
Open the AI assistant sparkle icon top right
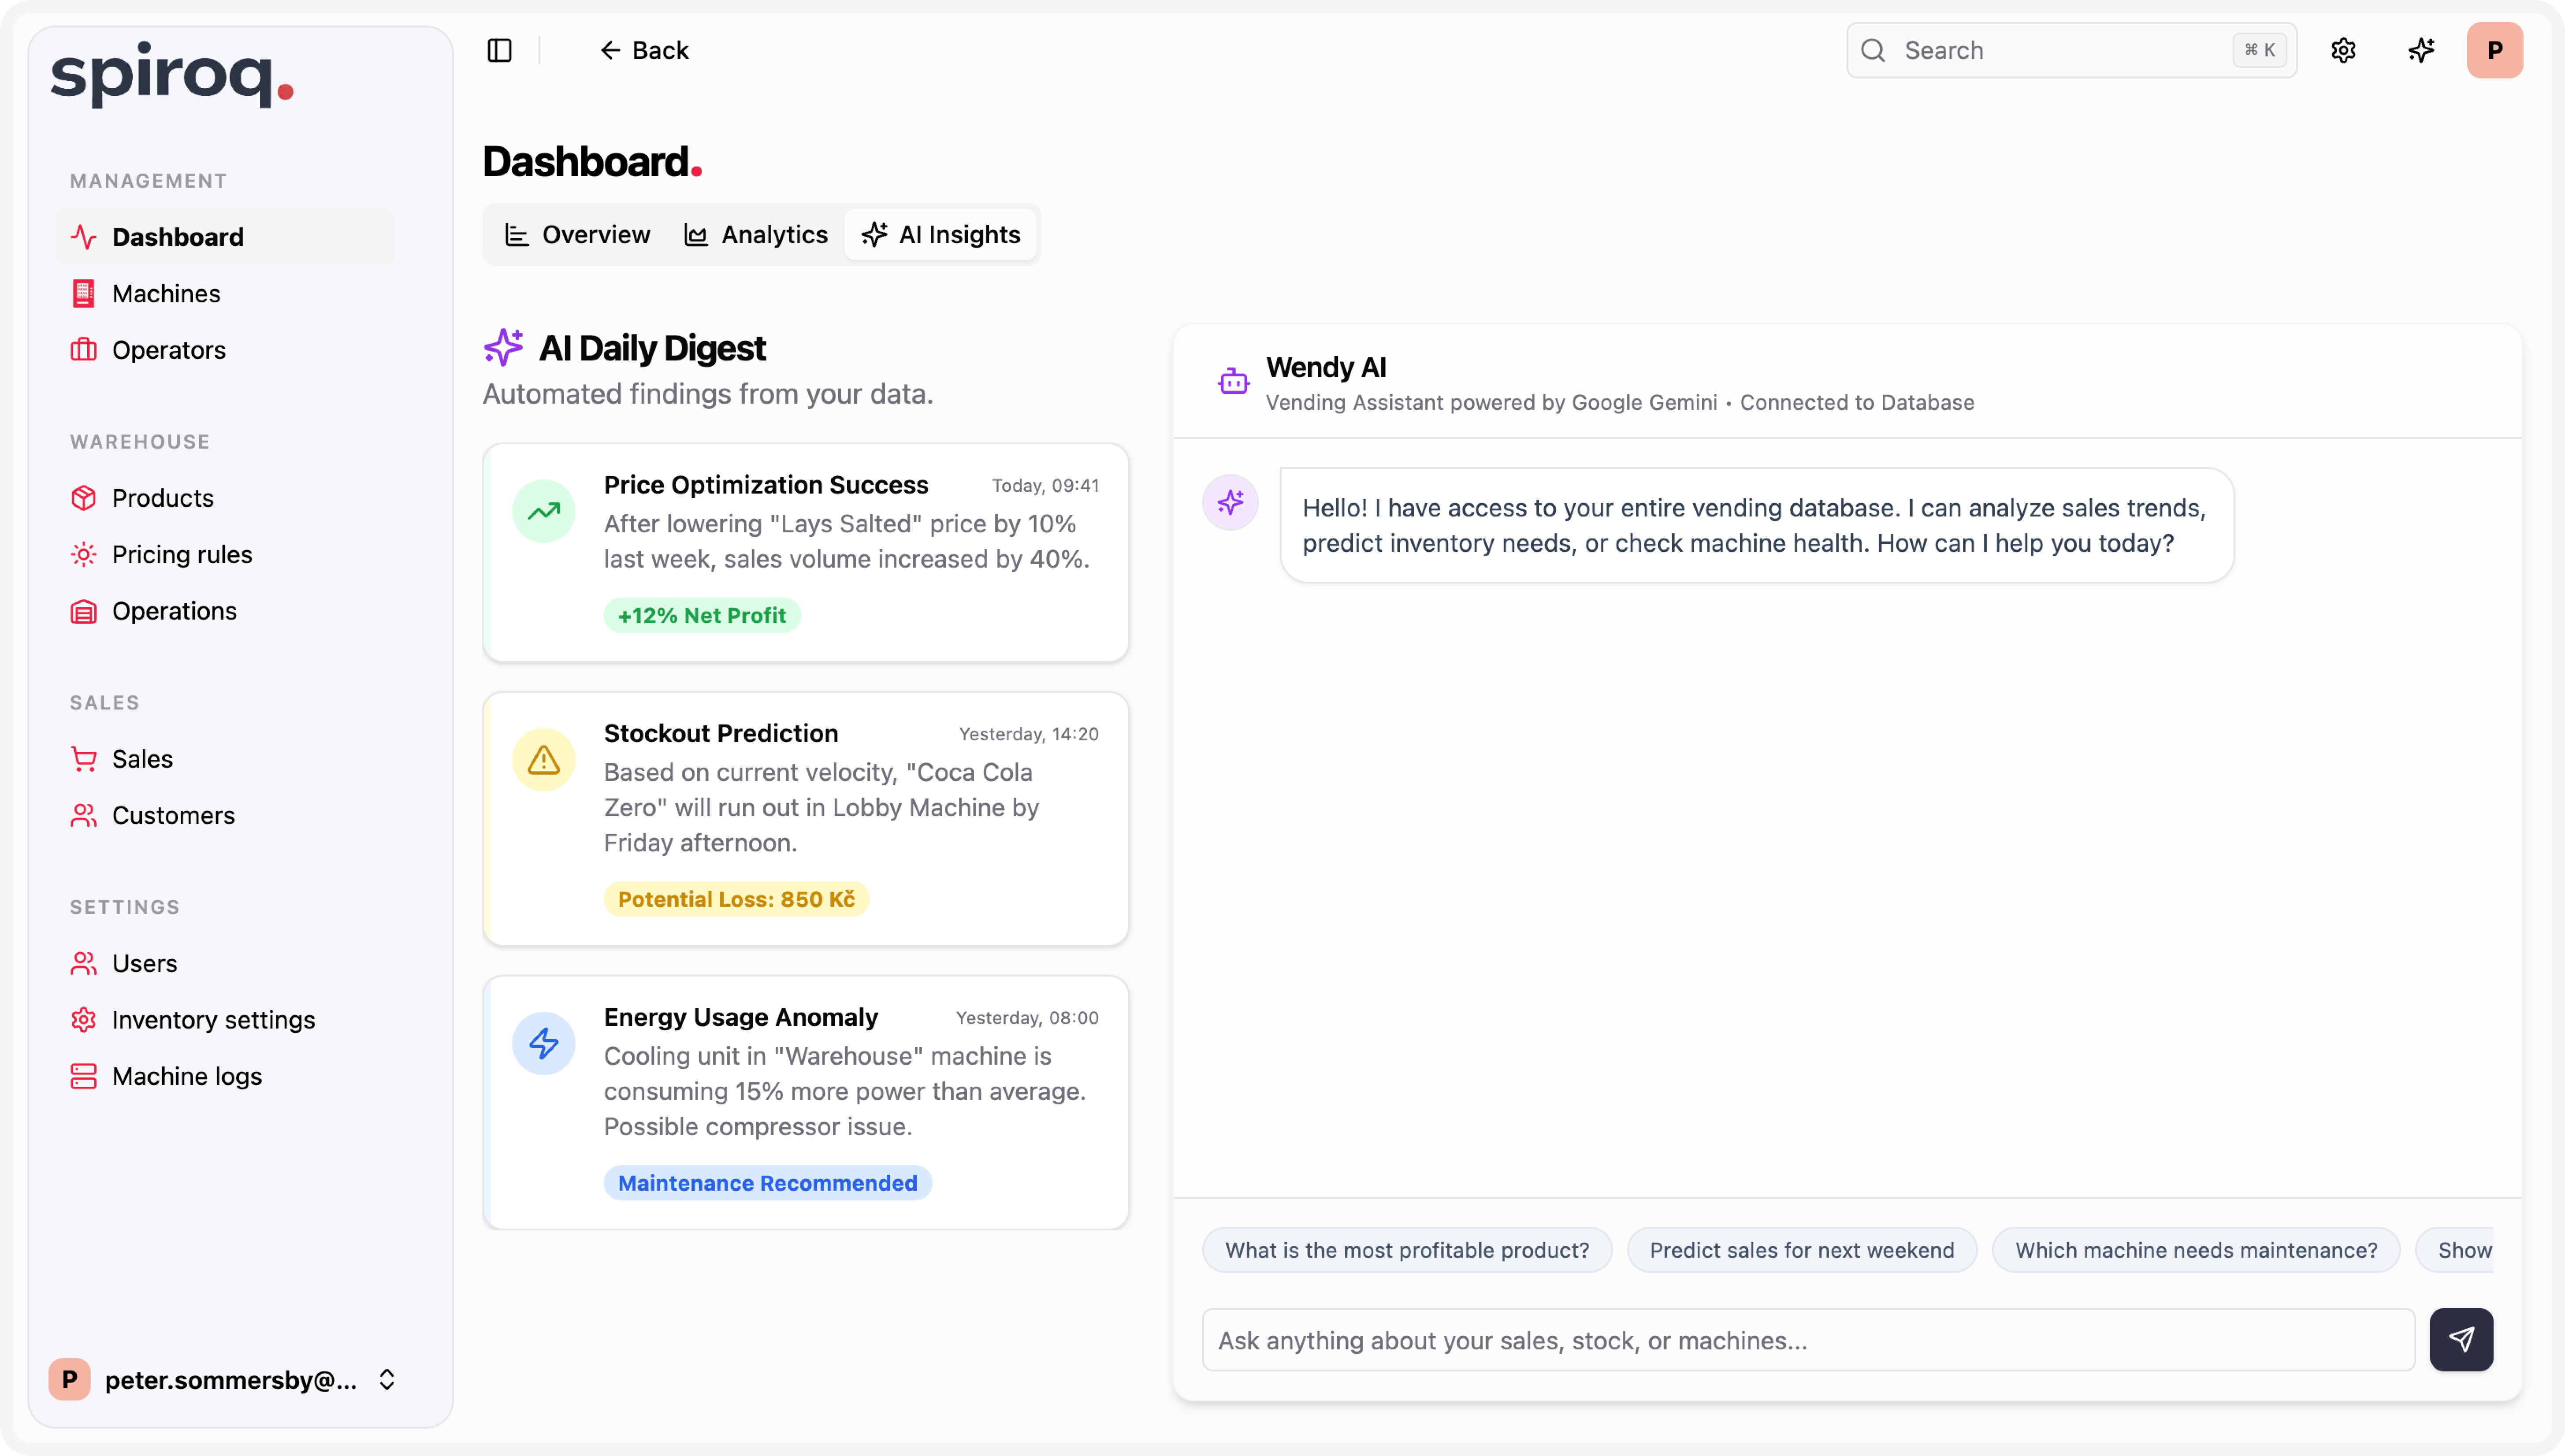(x=2421, y=50)
